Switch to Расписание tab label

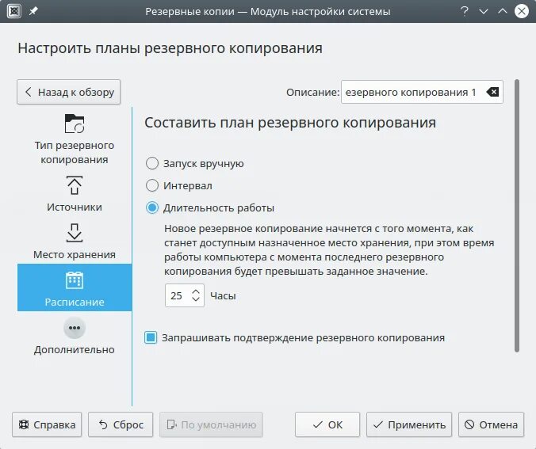pyautogui.click(x=75, y=302)
